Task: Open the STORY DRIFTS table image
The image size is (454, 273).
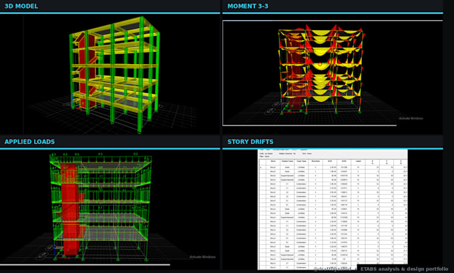Action: (332, 210)
